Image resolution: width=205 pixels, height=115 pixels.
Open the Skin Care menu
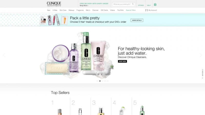[x=63, y=10]
